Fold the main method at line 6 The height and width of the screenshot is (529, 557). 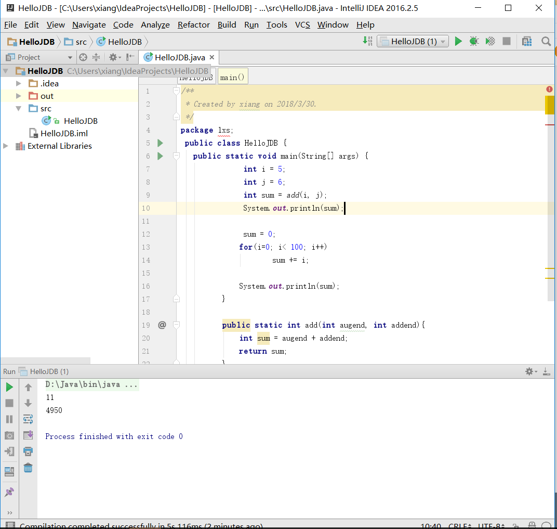pyautogui.click(x=176, y=156)
